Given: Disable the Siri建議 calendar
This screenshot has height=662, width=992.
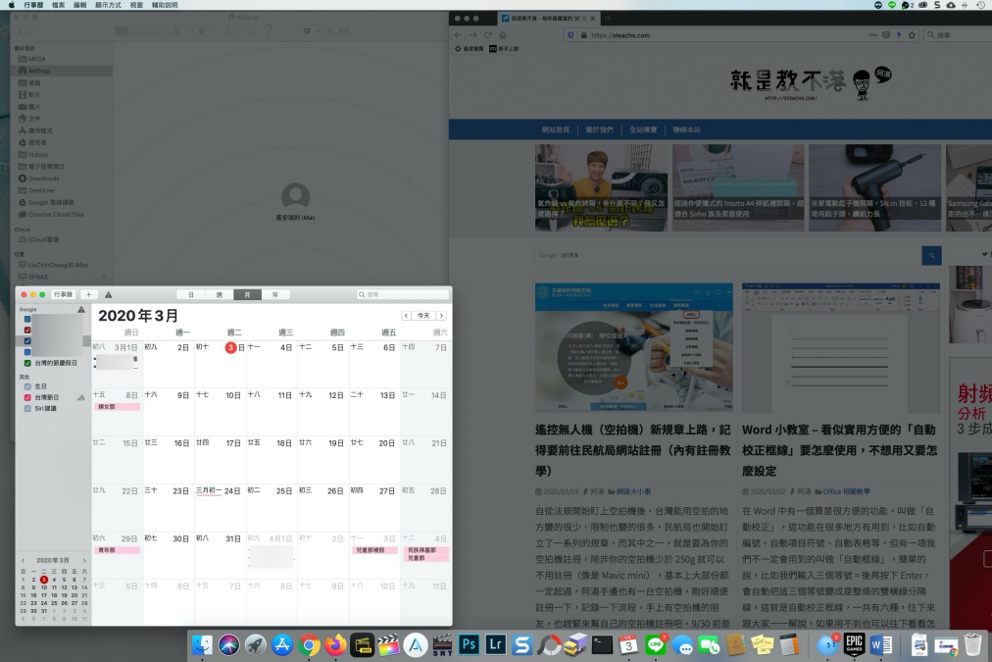Looking at the screenshot, I should pos(27,407).
